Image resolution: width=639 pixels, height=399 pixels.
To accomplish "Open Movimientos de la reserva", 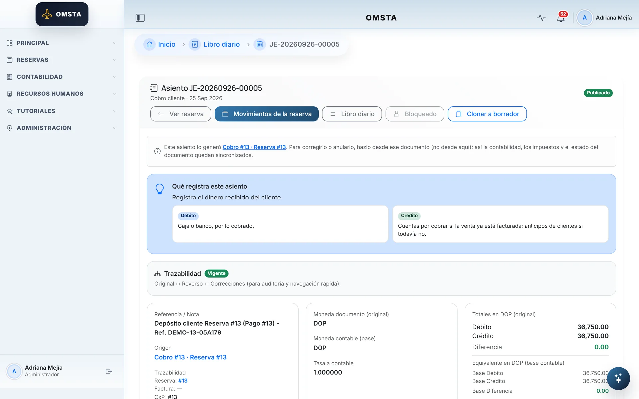I will click(267, 114).
